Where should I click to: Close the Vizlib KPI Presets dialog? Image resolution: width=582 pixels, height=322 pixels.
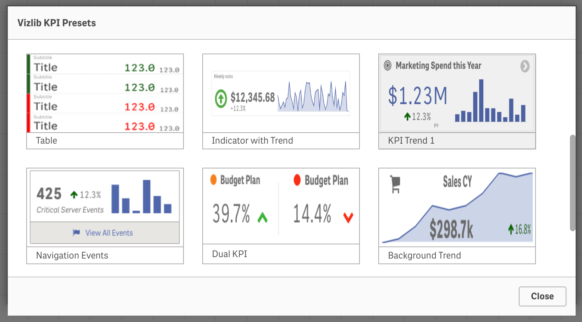point(542,296)
